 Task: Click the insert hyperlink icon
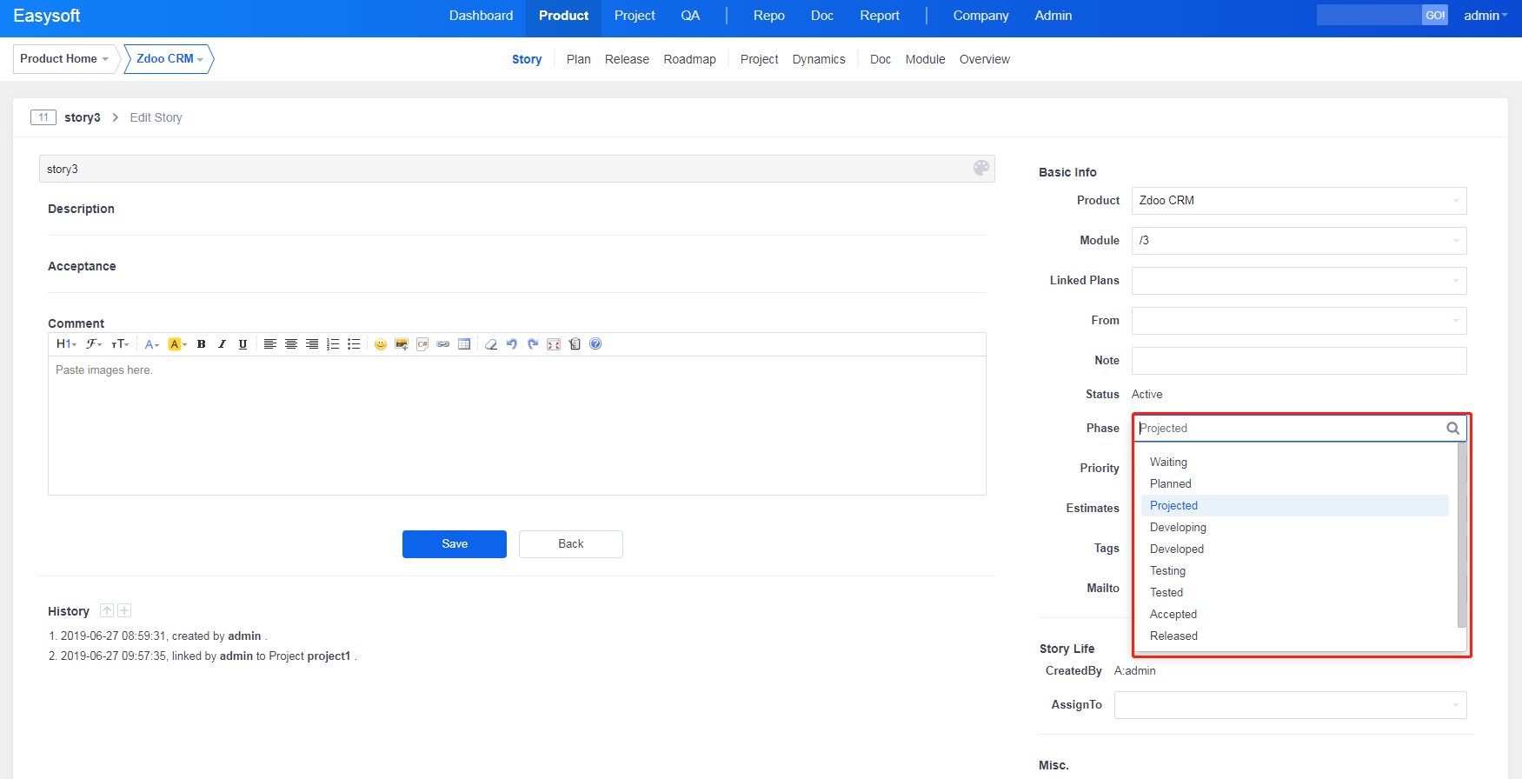[443, 344]
